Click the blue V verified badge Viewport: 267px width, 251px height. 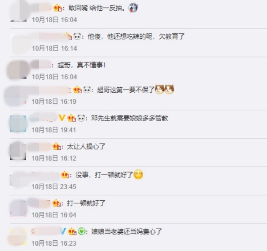pyautogui.click(x=63, y=231)
